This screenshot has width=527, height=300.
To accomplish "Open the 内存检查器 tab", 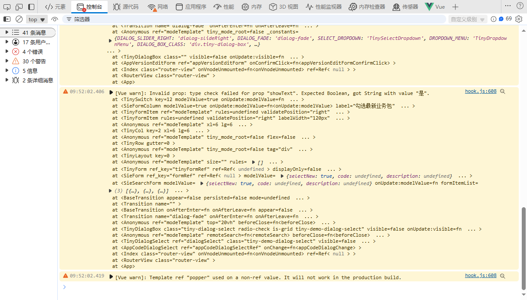I will pyautogui.click(x=367, y=7).
